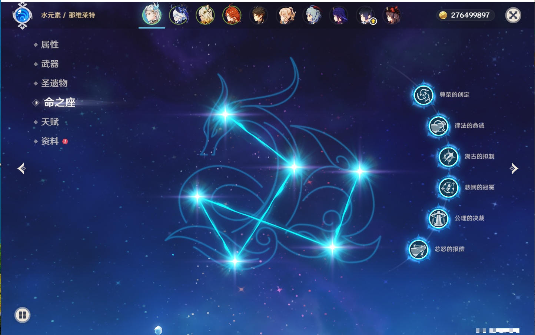Open the 属性 attributes menu
This screenshot has height=335, width=535.
click(x=50, y=45)
